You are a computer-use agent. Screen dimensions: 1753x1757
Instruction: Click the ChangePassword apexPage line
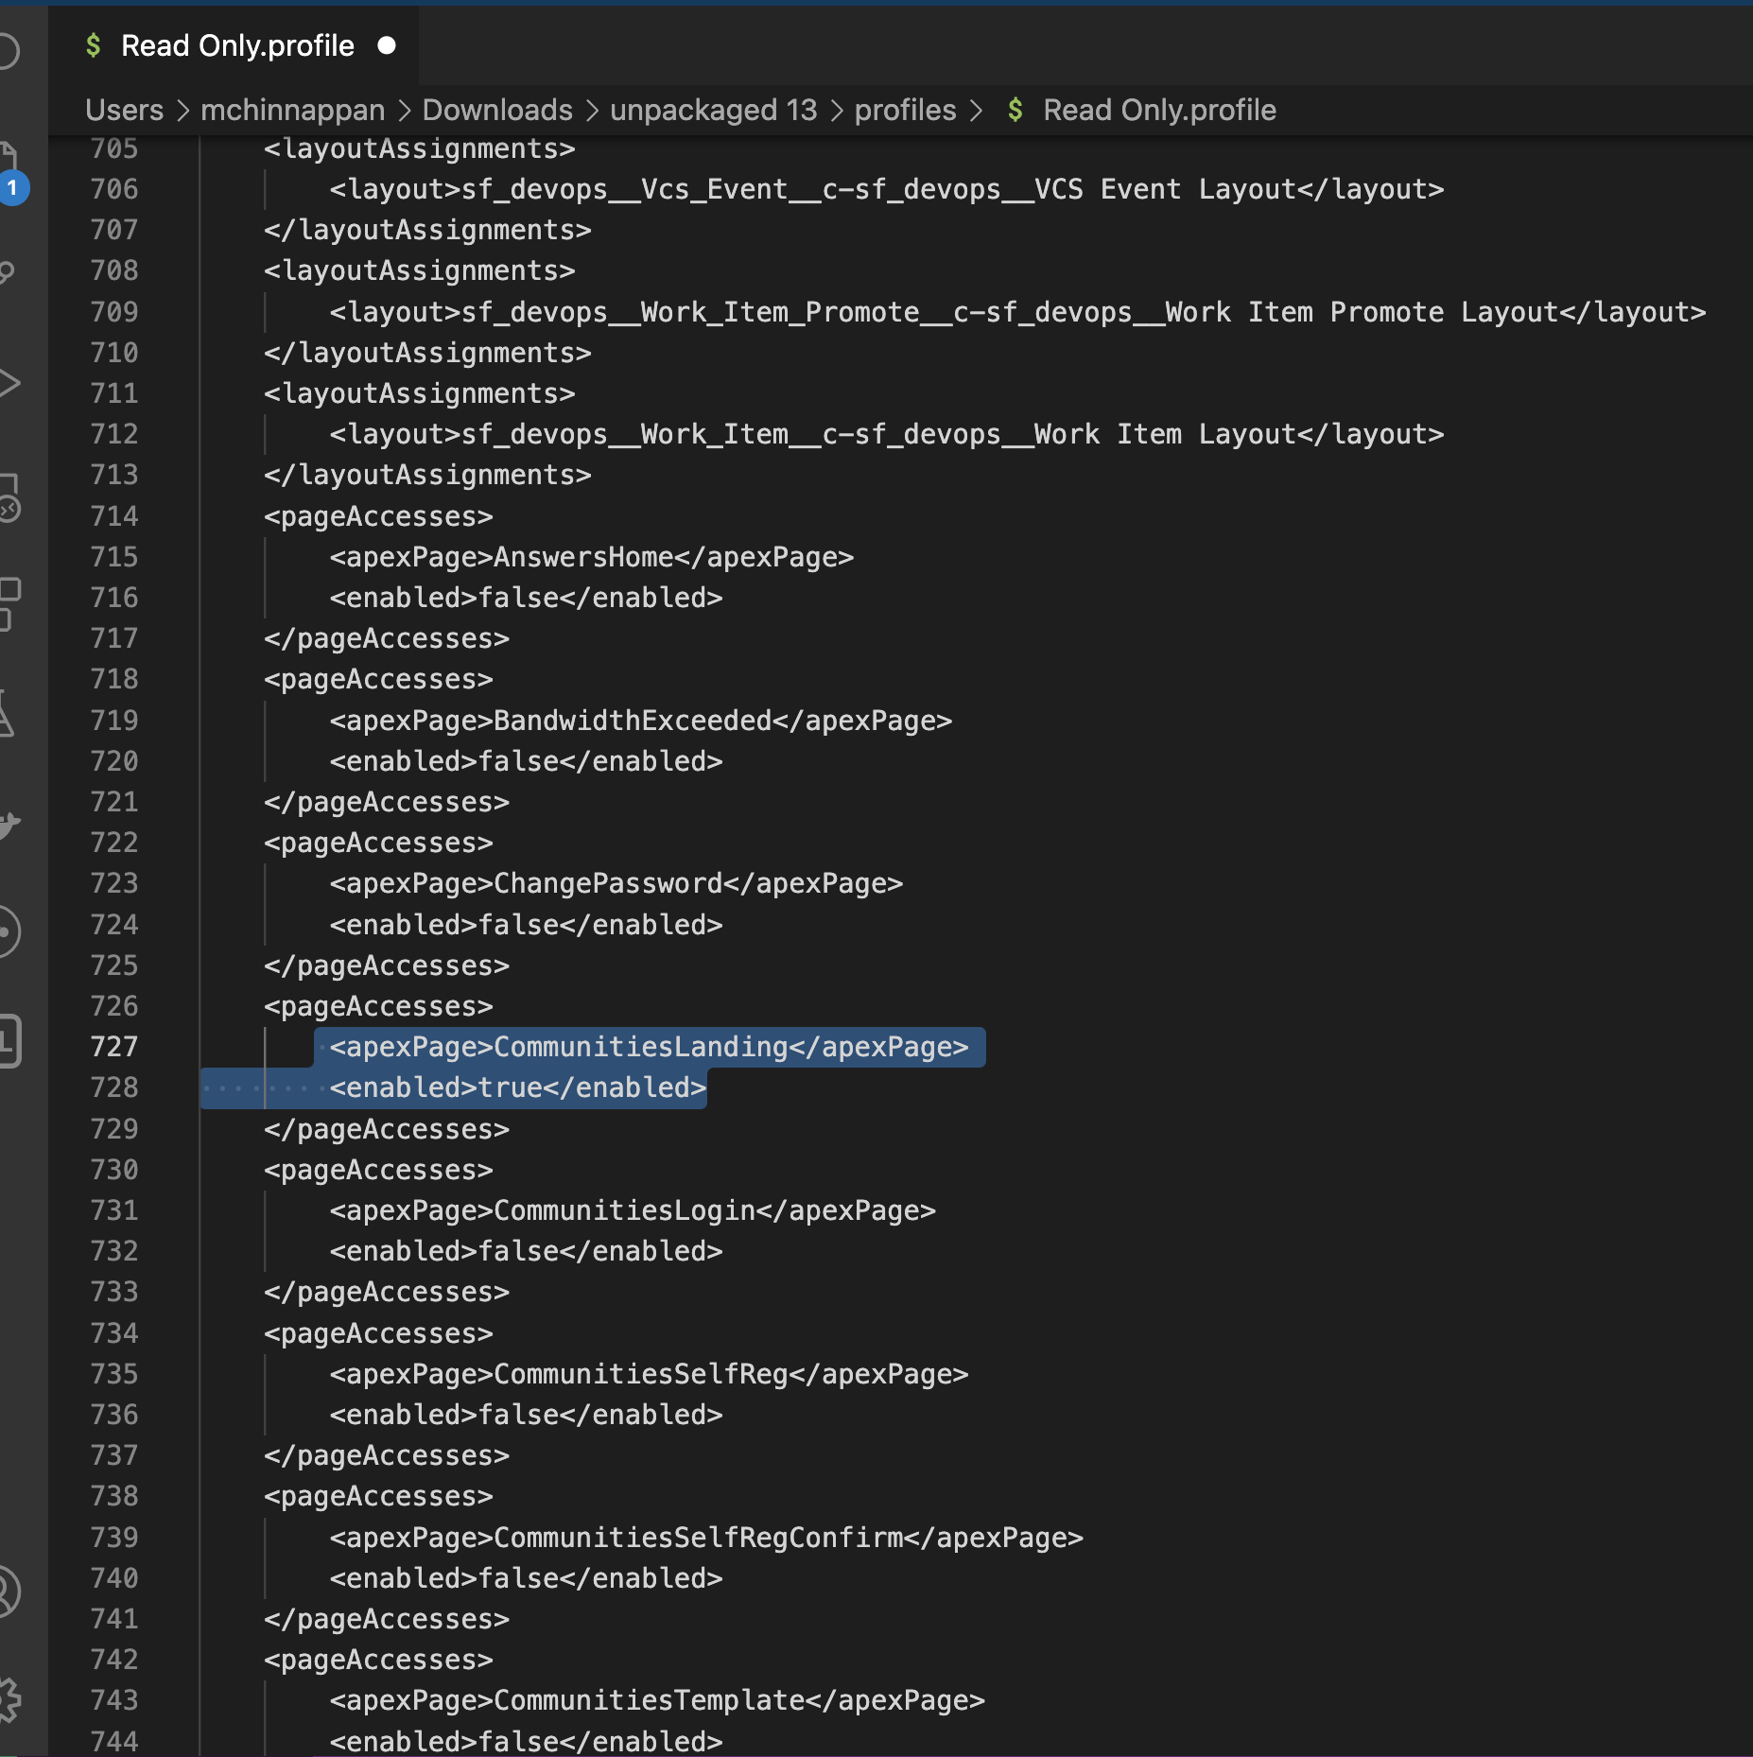pyautogui.click(x=616, y=883)
